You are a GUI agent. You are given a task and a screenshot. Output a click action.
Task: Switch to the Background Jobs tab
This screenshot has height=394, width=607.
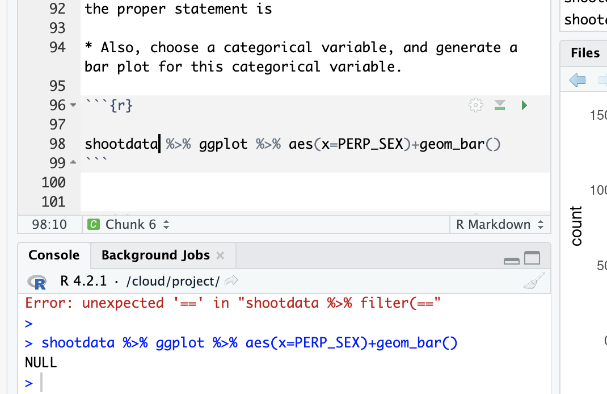coord(155,255)
